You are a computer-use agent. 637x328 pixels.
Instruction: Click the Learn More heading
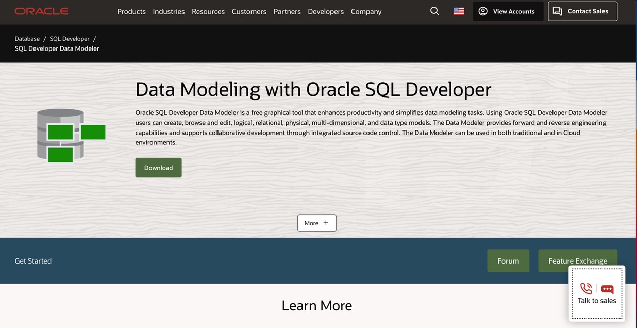[x=317, y=305]
